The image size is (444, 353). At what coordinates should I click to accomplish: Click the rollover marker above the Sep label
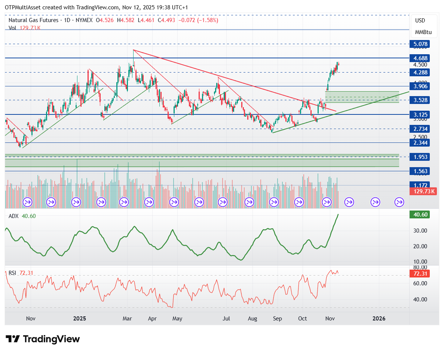click(x=274, y=202)
